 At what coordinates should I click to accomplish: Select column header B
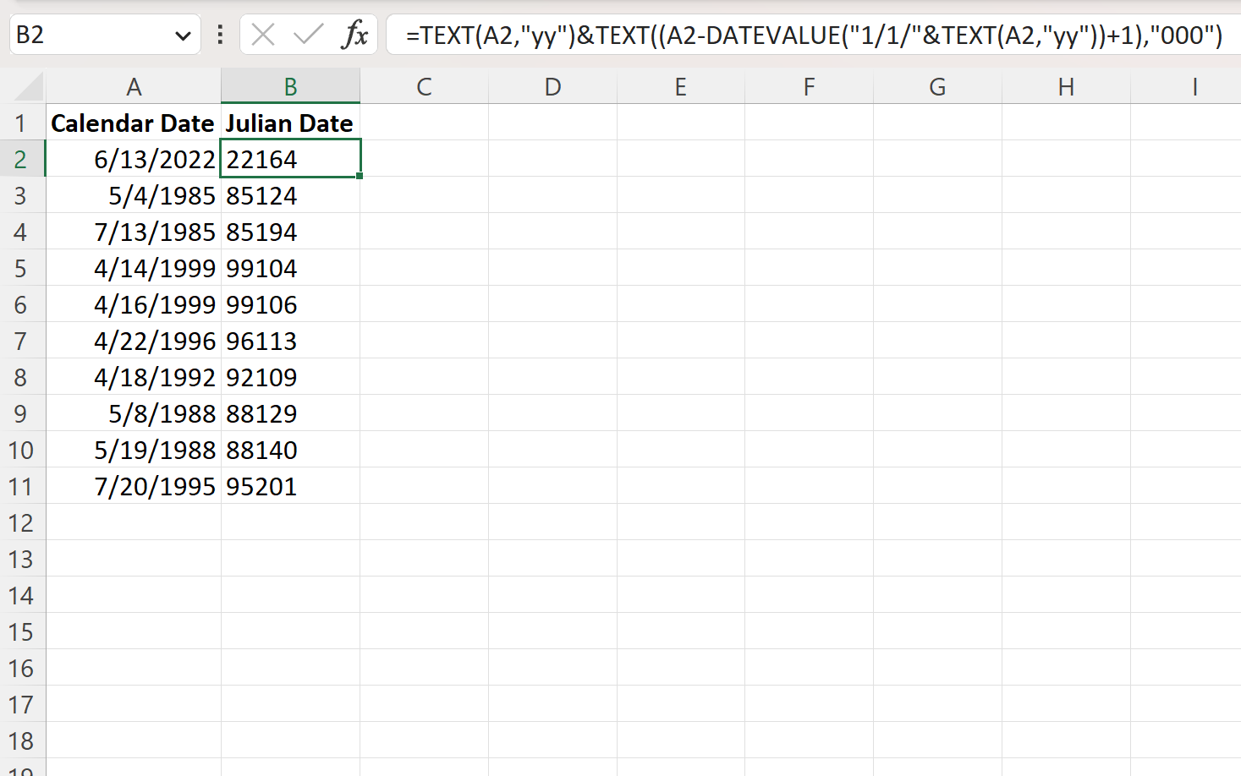(290, 85)
